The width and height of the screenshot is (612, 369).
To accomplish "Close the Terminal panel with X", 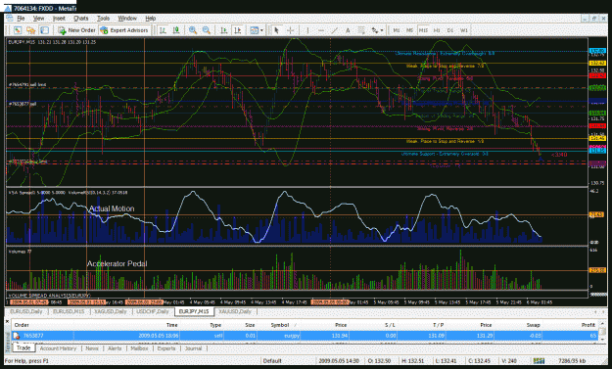I will 7,321.
